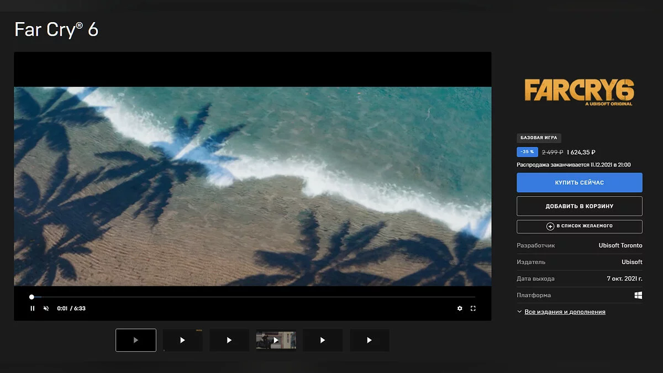Click the Far Cry 6 logo

pos(579,92)
